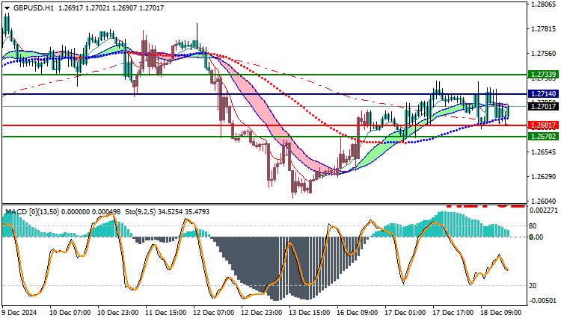Click the -0.00501 indicator scale value
561x321 pixels.
543,301
